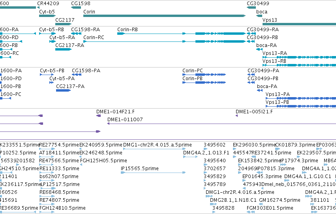Click the CG30499-RA transcript
The height and width of the screenshot is (214, 336).
coord(251,34)
